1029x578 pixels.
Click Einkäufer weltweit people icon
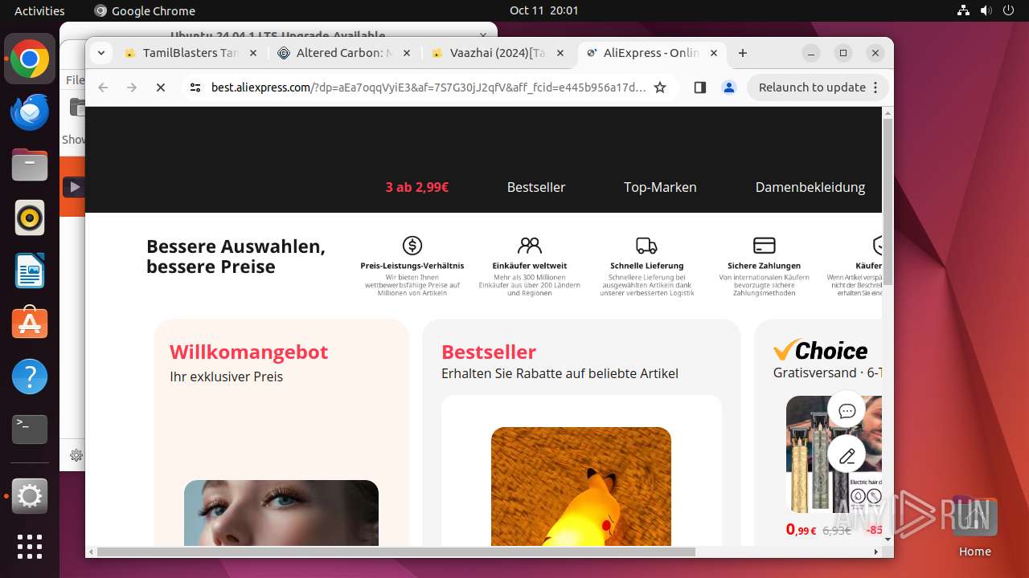[530, 245]
